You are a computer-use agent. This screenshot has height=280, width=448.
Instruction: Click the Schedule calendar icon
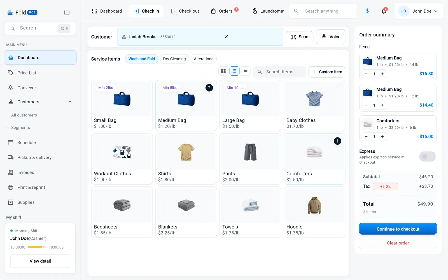11,143
